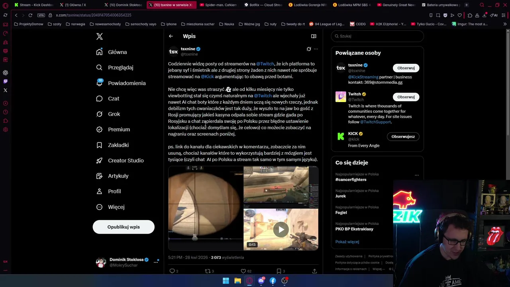Click Obserwuj next to Twitch
The height and width of the screenshot is (287, 510).
pos(406,97)
